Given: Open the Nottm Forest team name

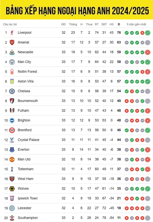Looking at the screenshot, I should coord(27,72).
